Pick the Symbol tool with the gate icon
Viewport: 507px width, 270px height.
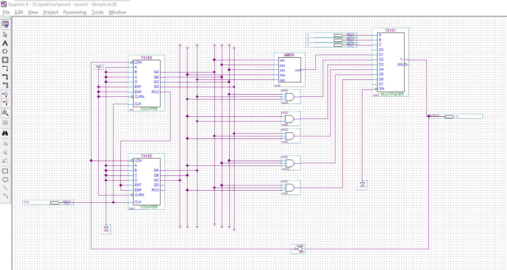(5, 51)
